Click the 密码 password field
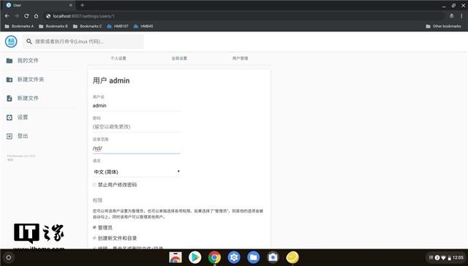 [x=137, y=126]
